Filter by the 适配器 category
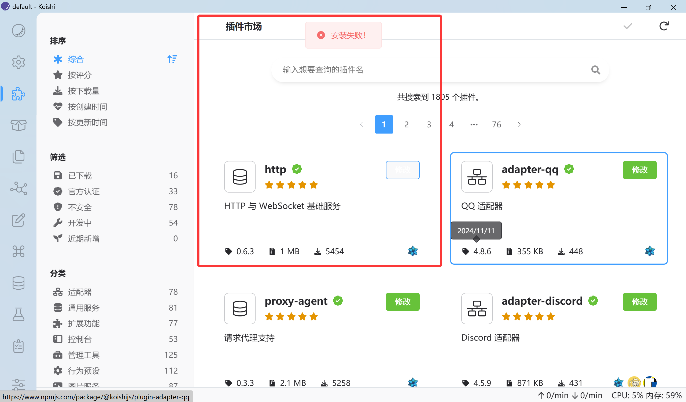The image size is (686, 402). click(115, 292)
